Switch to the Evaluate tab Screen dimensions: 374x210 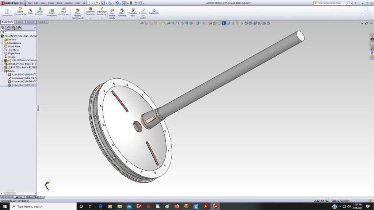42,22
